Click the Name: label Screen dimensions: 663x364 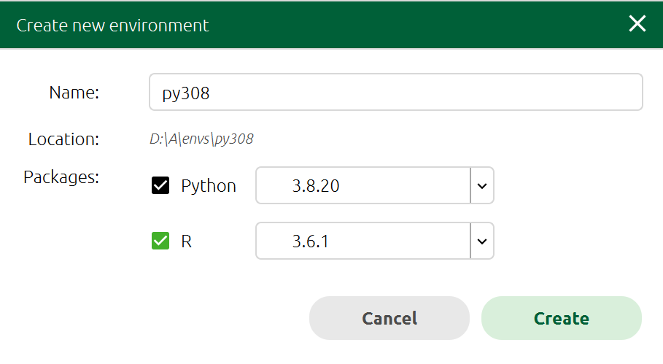(x=74, y=92)
